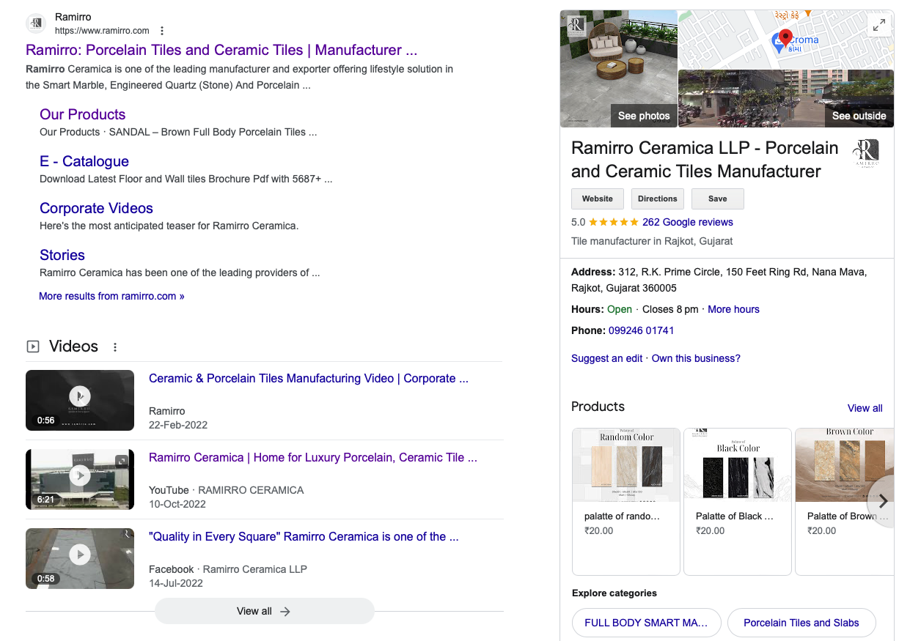
Task: Open 262 Google reviews link
Action: [687, 222]
